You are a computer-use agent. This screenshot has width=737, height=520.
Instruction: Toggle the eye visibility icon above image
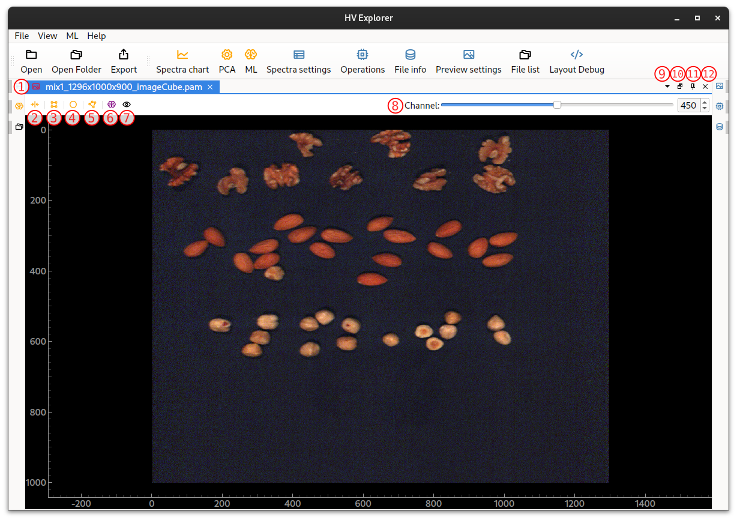tap(127, 104)
